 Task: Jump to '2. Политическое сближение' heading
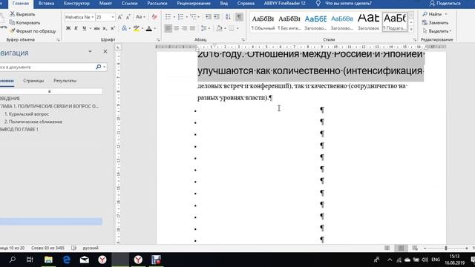pyautogui.click(x=33, y=122)
